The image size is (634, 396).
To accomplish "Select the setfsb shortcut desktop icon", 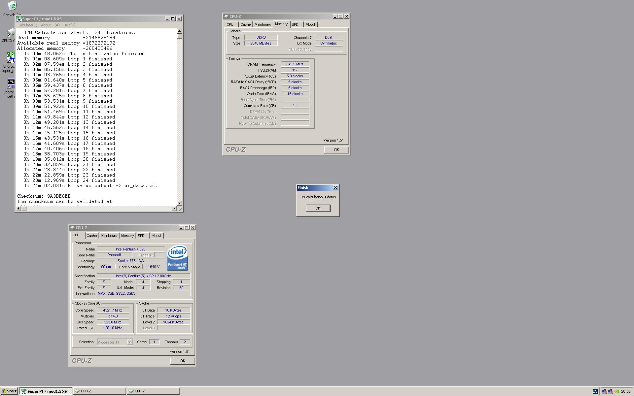I will click(x=11, y=83).
